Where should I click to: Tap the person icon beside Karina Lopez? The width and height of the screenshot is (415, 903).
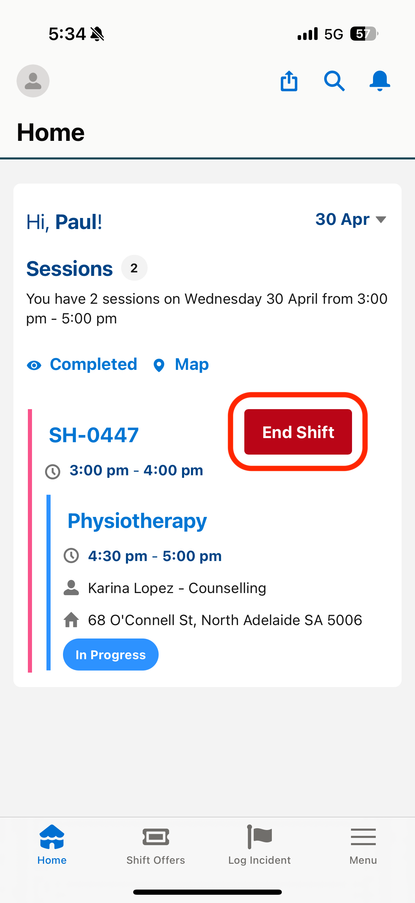coord(71,588)
